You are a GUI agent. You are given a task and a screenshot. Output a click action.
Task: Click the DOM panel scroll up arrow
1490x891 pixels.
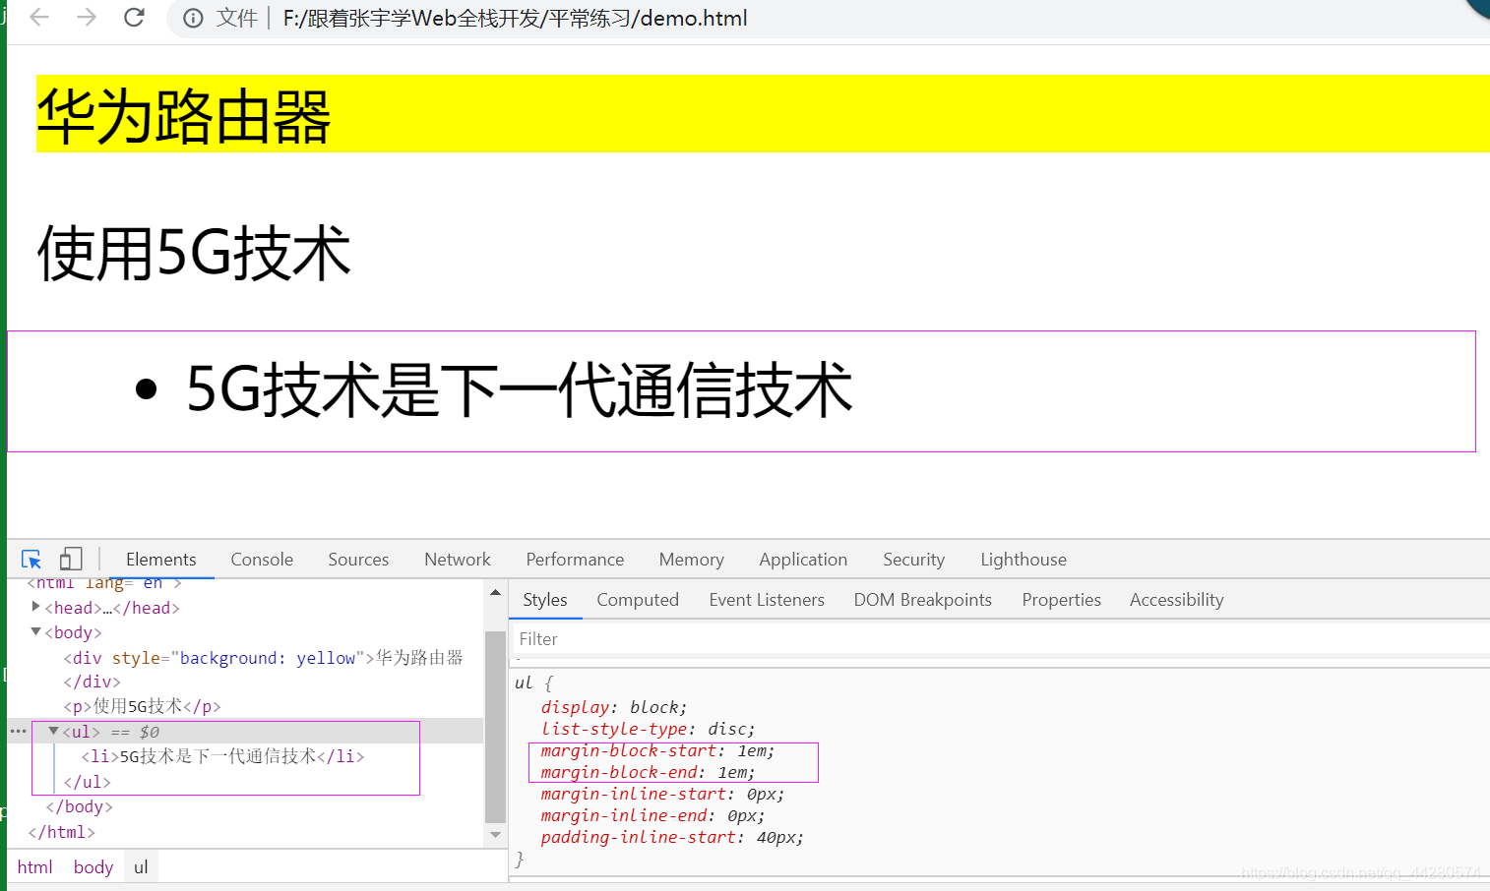click(x=495, y=592)
